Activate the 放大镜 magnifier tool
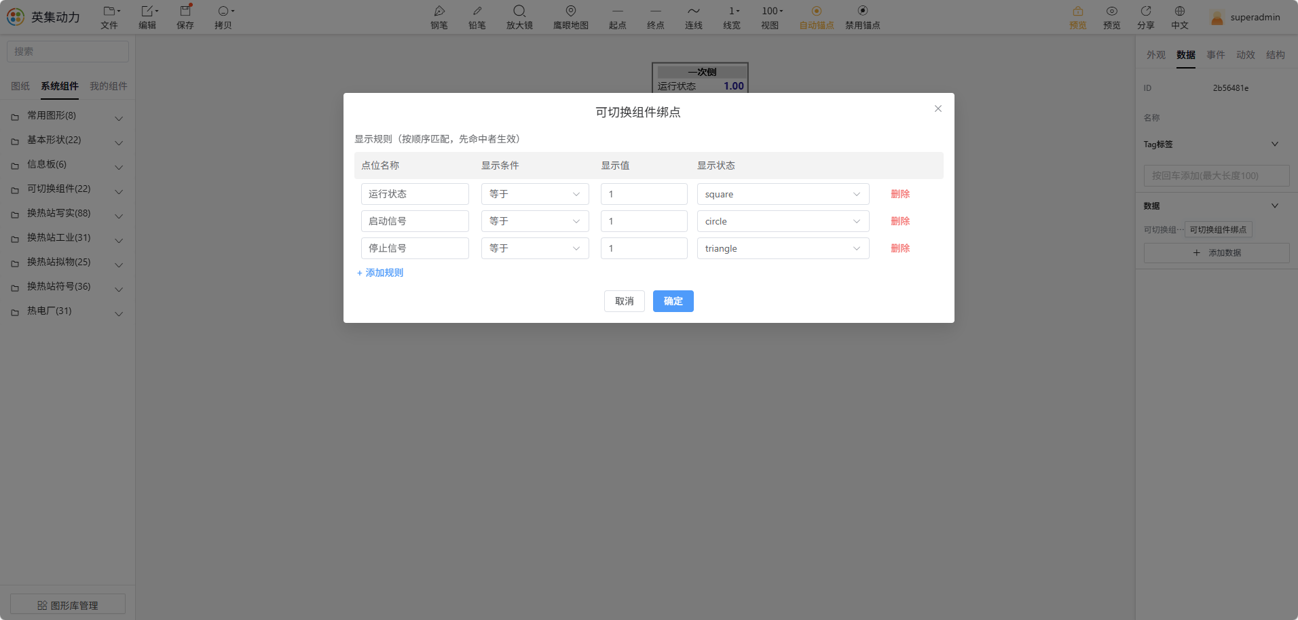The image size is (1298, 620). (519, 17)
